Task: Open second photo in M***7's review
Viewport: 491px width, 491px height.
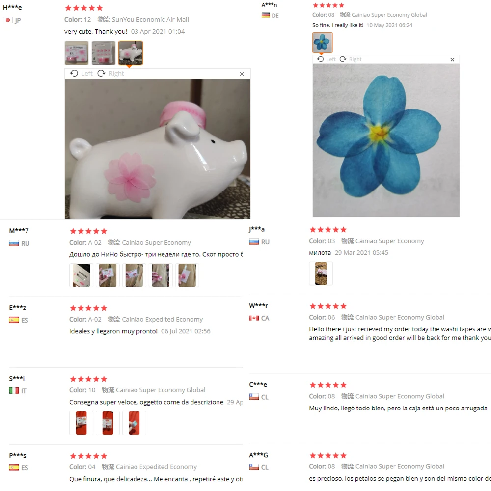Action: coord(108,275)
